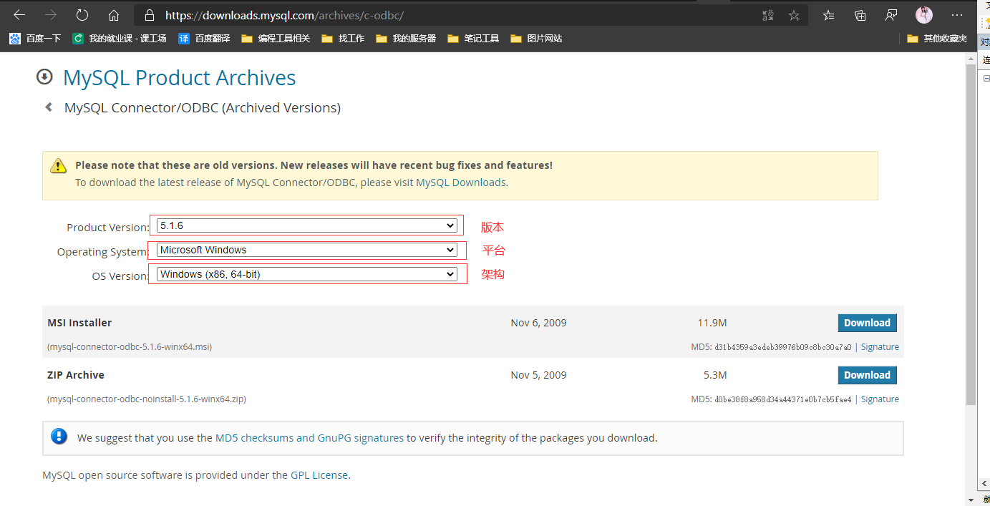Add page to favorites with star icon
The height and width of the screenshot is (506, 990).
click(794, 15)
